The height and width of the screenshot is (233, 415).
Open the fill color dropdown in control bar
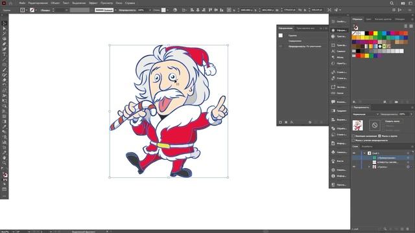coord(27,10)
